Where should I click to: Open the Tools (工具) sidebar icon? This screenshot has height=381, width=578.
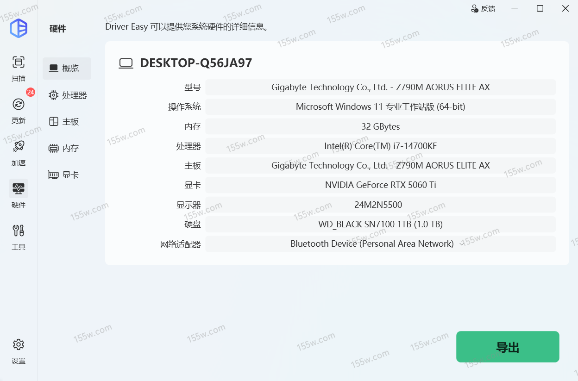coord(19,231)
